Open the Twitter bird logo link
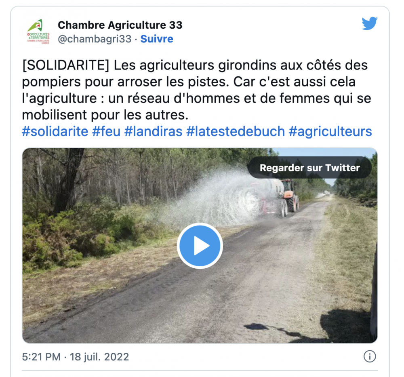 pos(370,23)
